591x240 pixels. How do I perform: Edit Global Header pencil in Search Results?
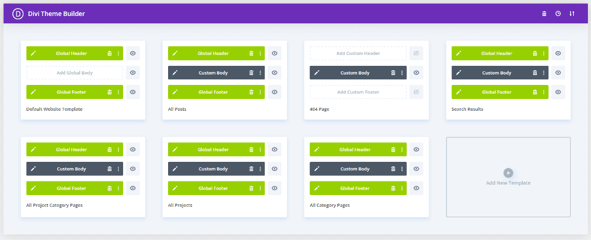458,54
